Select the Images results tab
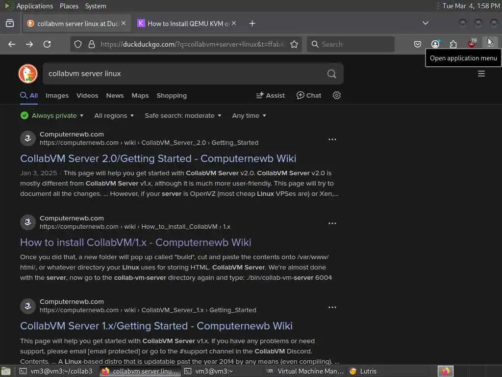 [x=57, y=96]
